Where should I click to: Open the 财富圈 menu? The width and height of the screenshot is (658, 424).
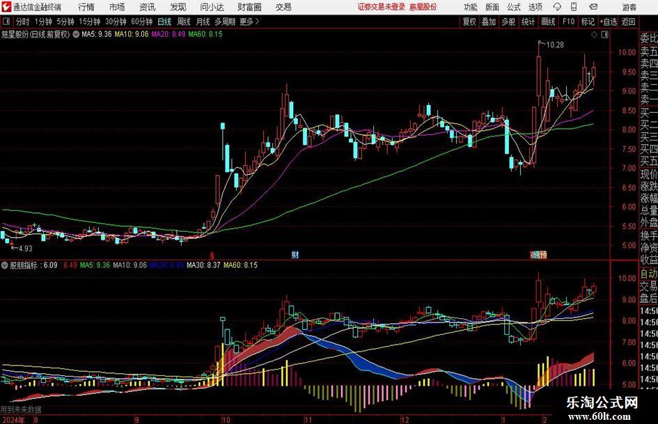[x=249, y=7]
